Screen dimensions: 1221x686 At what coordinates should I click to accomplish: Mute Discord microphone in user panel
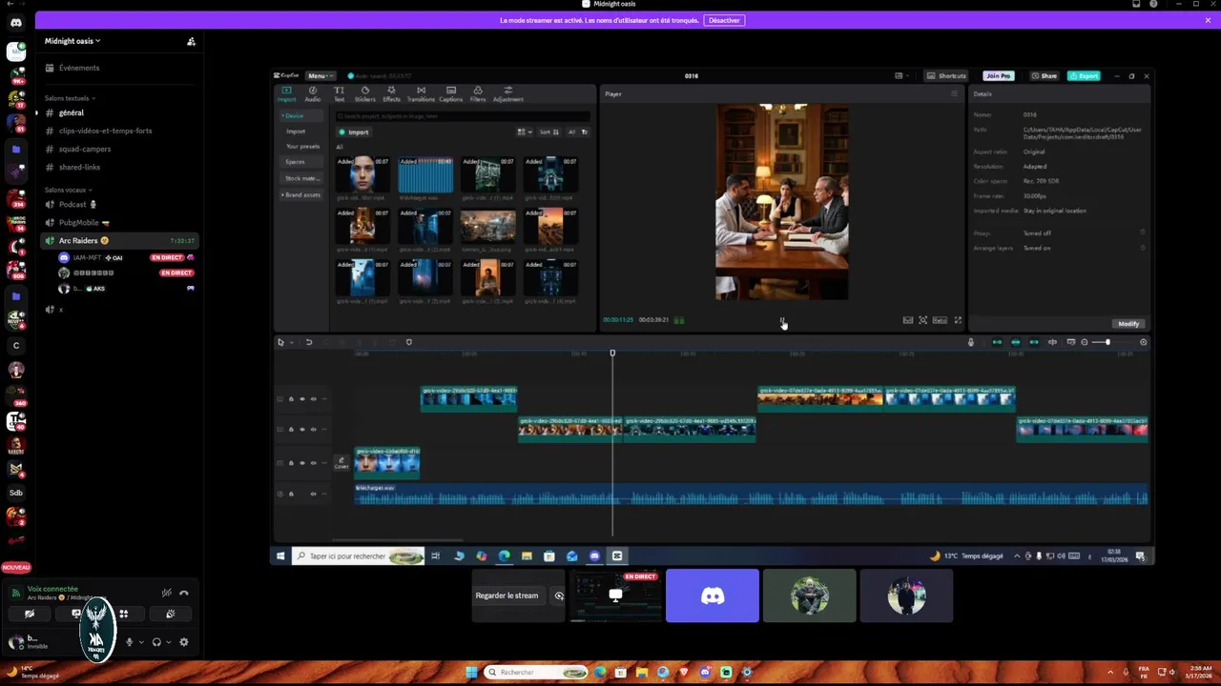(x=129, y=642)
